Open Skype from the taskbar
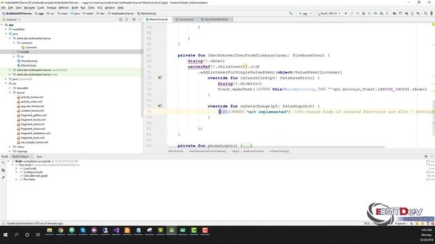Screen dimensions: 435x244 pos(83,230)
